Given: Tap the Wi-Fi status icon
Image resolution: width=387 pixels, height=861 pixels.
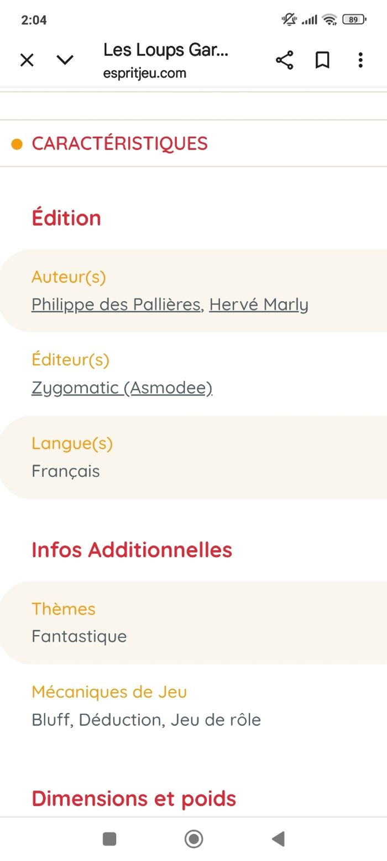Looking at the screenshot, I should coord(330,20).
